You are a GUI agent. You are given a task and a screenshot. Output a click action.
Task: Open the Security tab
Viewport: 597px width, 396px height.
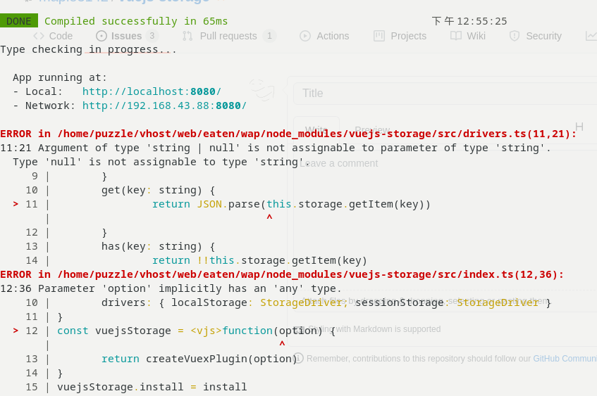(x=536, y=36)
